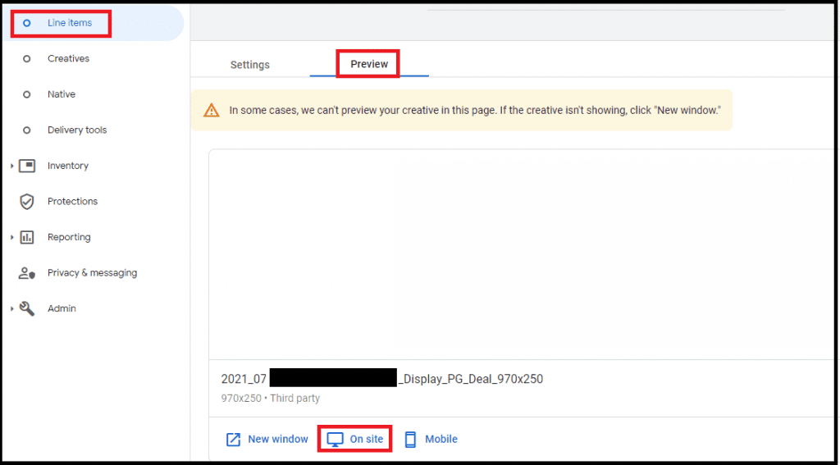840x465 pixels.
Task: Click the '970x250 • Third party' text
Action: click(271, 399)
